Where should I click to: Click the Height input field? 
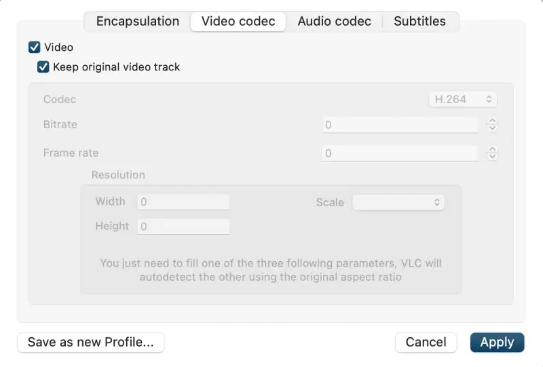tap(183, 227)
